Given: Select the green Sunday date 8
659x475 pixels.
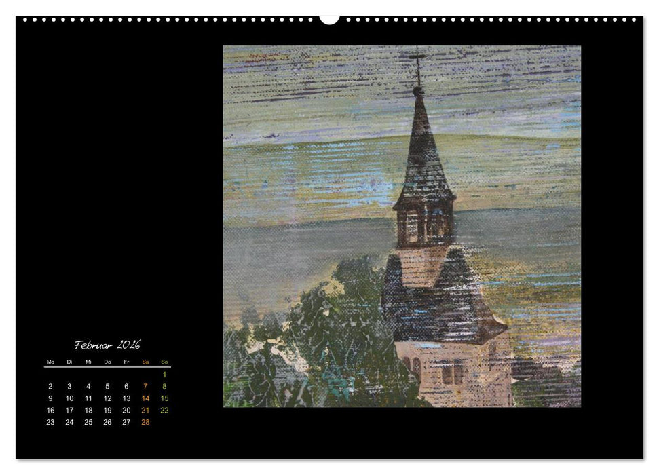Looking at the screenshot, I should tap(163, 385).
